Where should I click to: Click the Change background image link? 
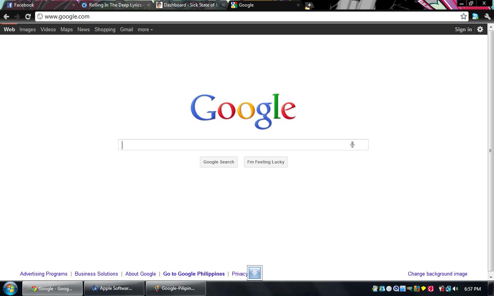437,274
